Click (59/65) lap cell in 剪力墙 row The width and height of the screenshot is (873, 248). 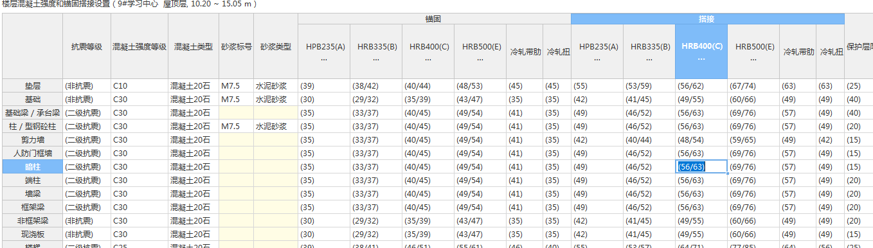[753, 140]
